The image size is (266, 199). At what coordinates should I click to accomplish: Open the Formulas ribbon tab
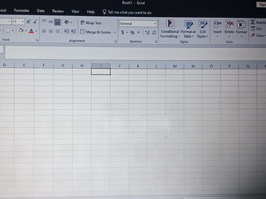tap(22, 11)
